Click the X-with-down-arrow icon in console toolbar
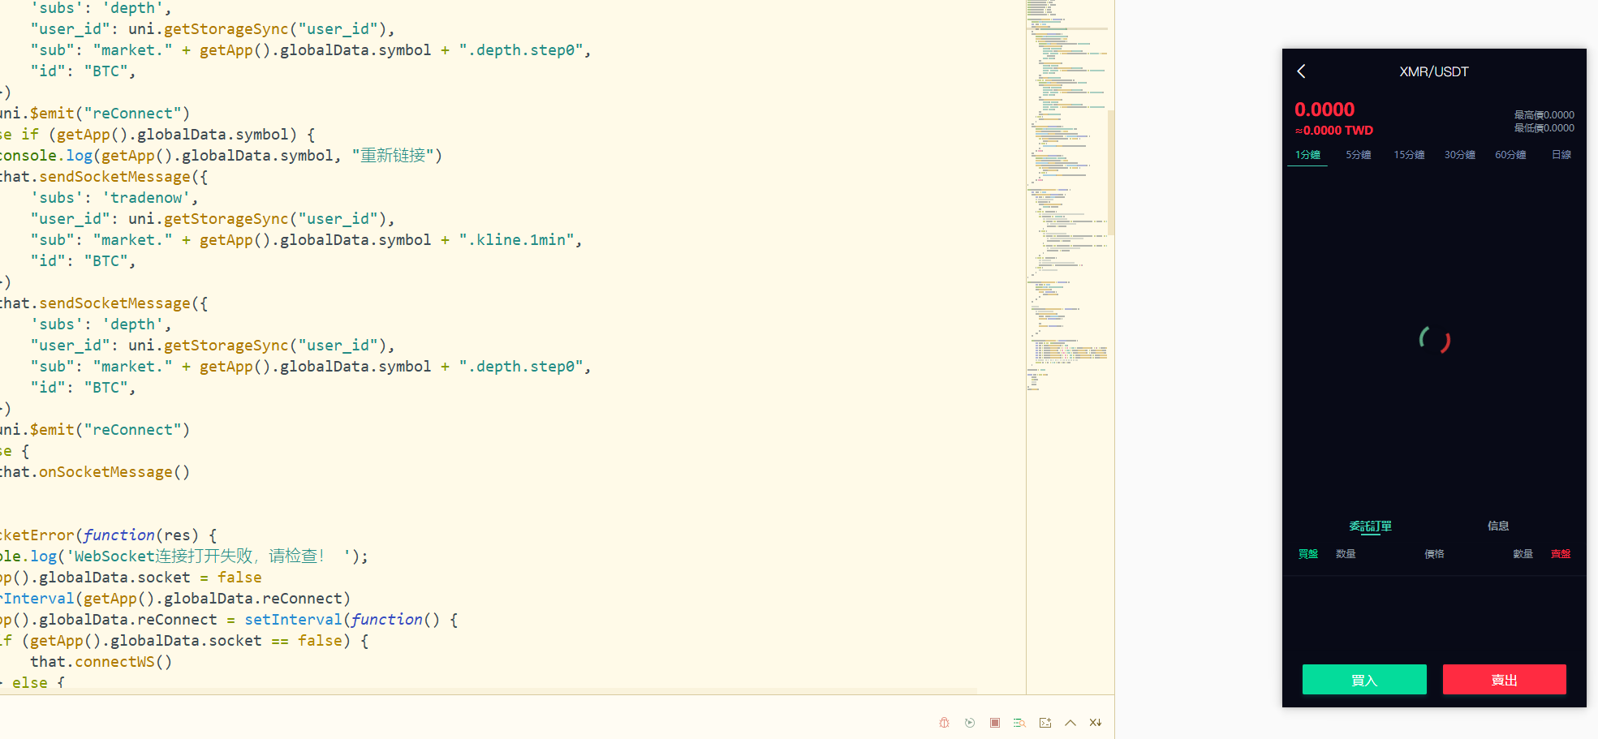Screen dimensions: 1598x739 [x=1096, y=723]
